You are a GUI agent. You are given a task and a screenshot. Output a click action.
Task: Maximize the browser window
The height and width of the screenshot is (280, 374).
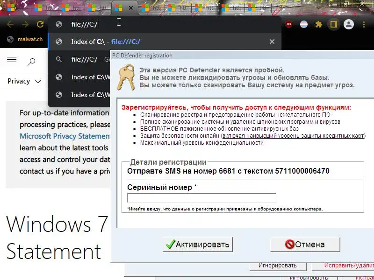coord(346,4)
